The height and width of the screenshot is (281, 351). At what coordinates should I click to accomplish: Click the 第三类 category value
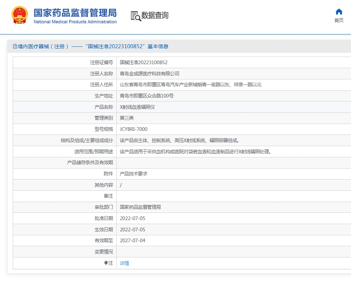(x=127, y=118)
